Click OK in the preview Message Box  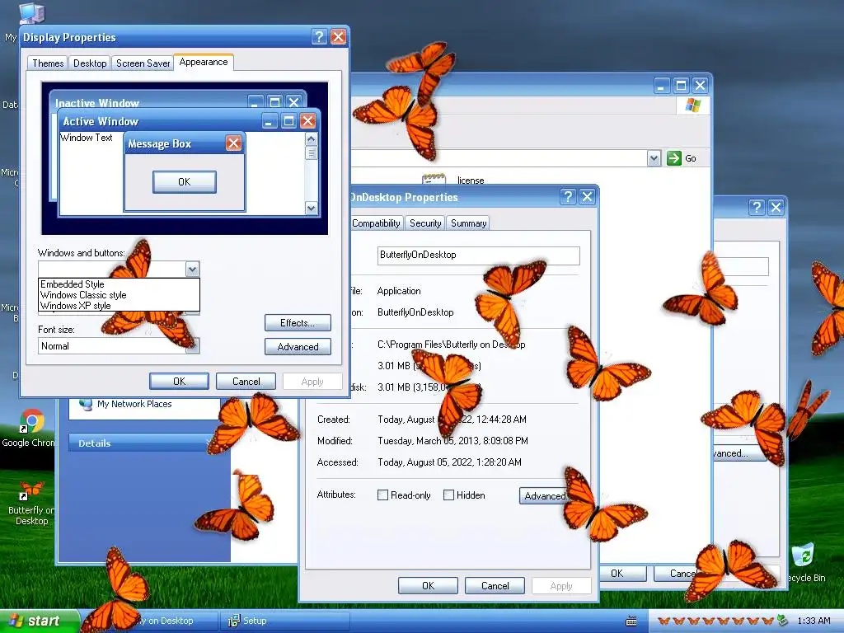tap(185, 181)
